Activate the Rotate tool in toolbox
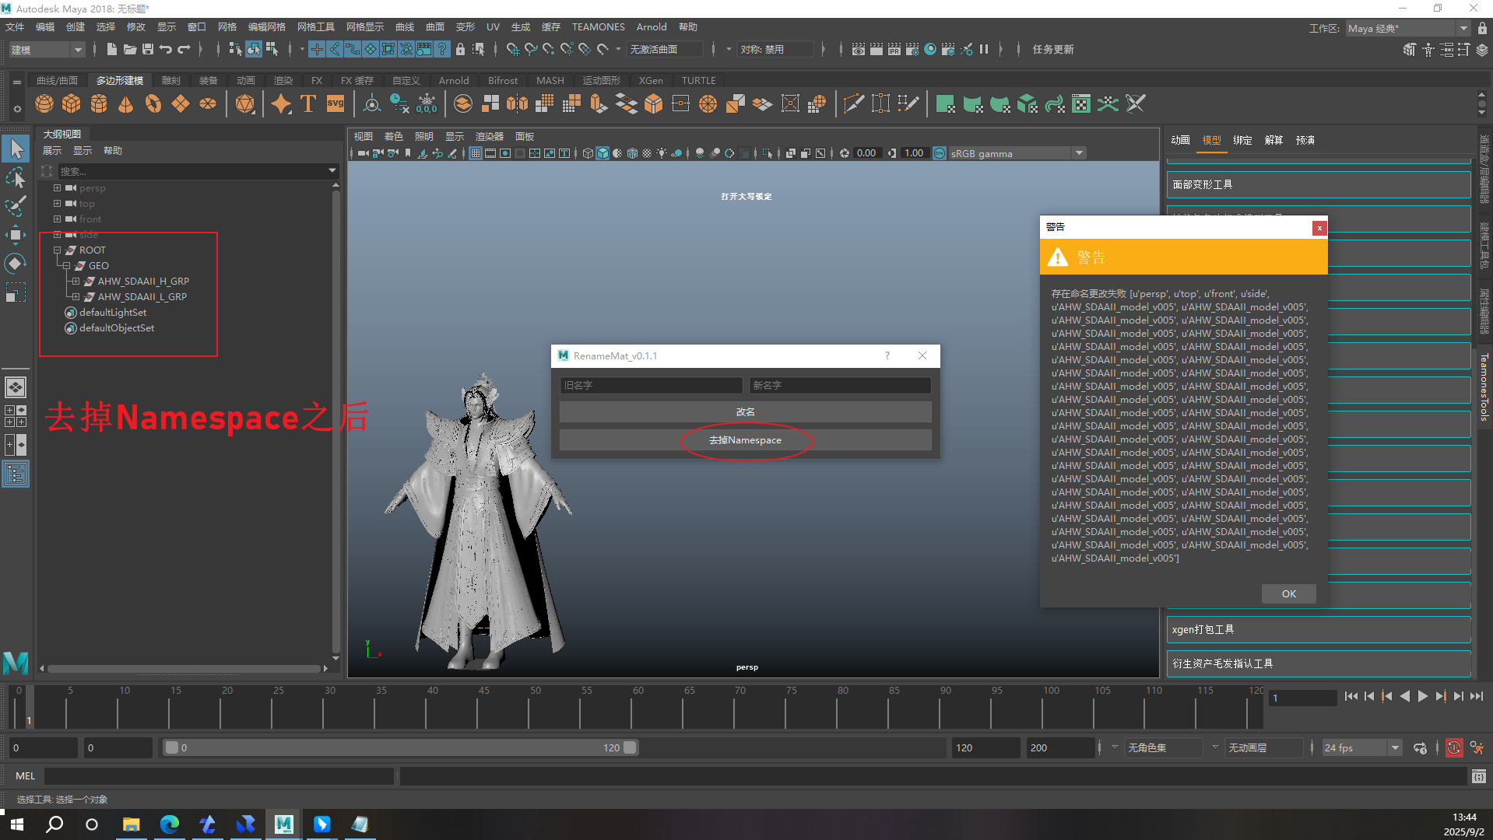Screen dimensions: 1493x840 click(15, 264)
